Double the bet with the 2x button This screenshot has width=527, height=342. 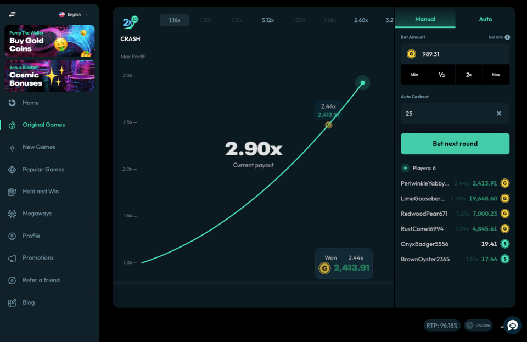click(468, 75)
